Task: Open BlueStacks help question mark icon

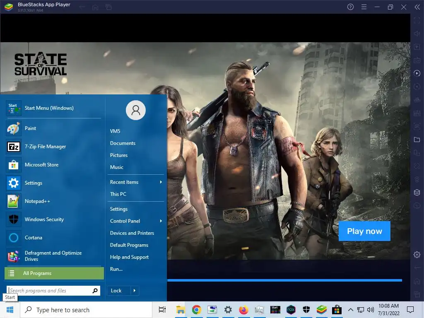Action: [x=350, y=7]
